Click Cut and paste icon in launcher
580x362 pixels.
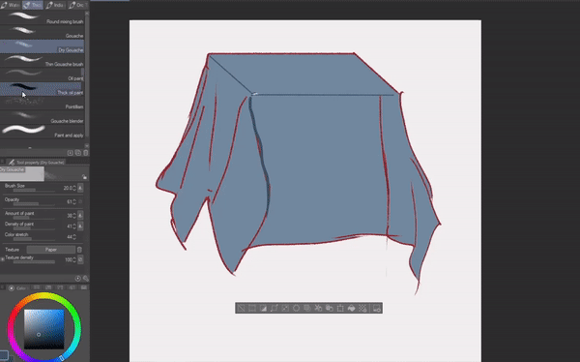[318, 308]
